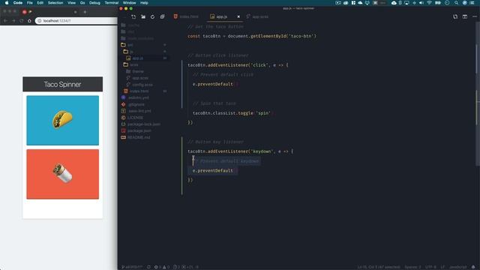Open the Window menu
480x270 pixels.
pos(129,3)
